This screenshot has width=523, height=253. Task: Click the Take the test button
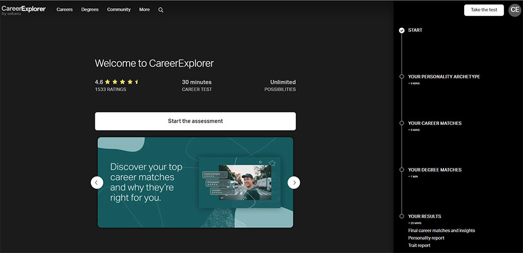(x=484, y=10)
